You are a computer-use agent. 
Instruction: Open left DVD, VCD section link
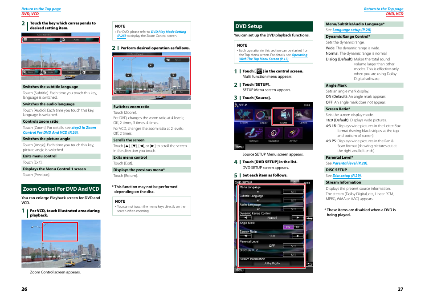(x=30, y=14)
